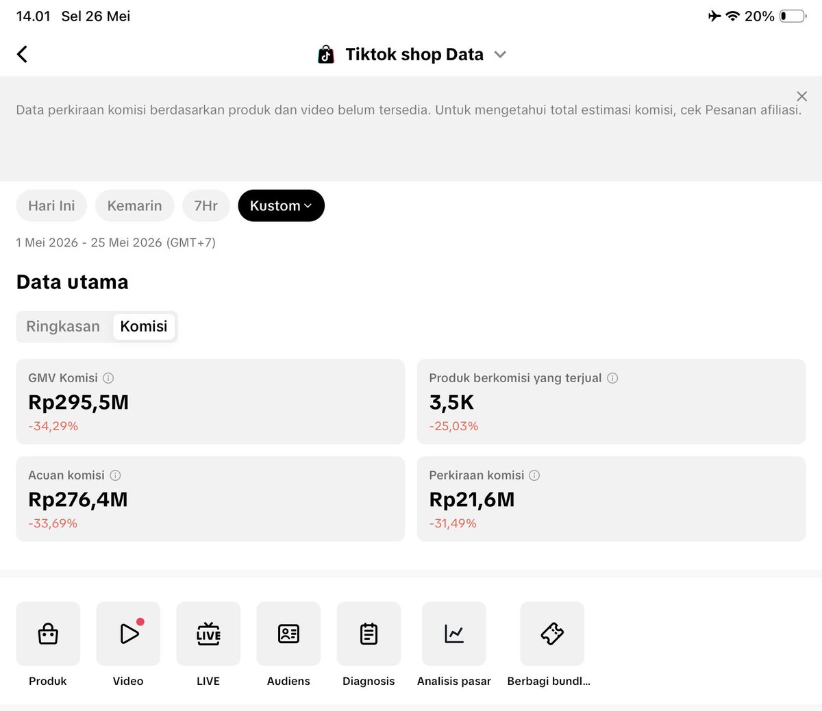Tap the Data utama heading
Screen dimensions: 822x711
(x=73, y=282)
